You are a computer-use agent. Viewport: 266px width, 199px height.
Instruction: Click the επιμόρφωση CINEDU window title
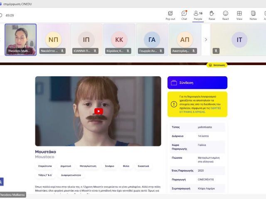pyautogui.click(x=17, y=4)
